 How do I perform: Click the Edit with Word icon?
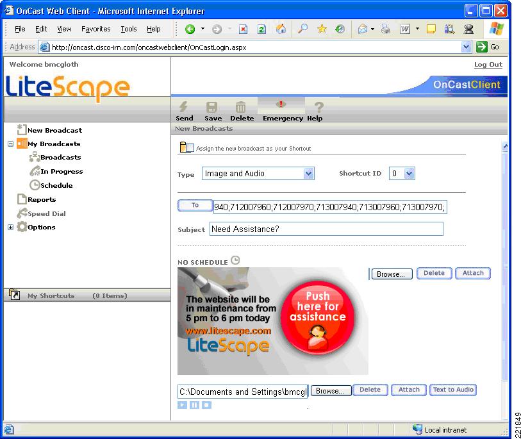(x=405, y=29)
